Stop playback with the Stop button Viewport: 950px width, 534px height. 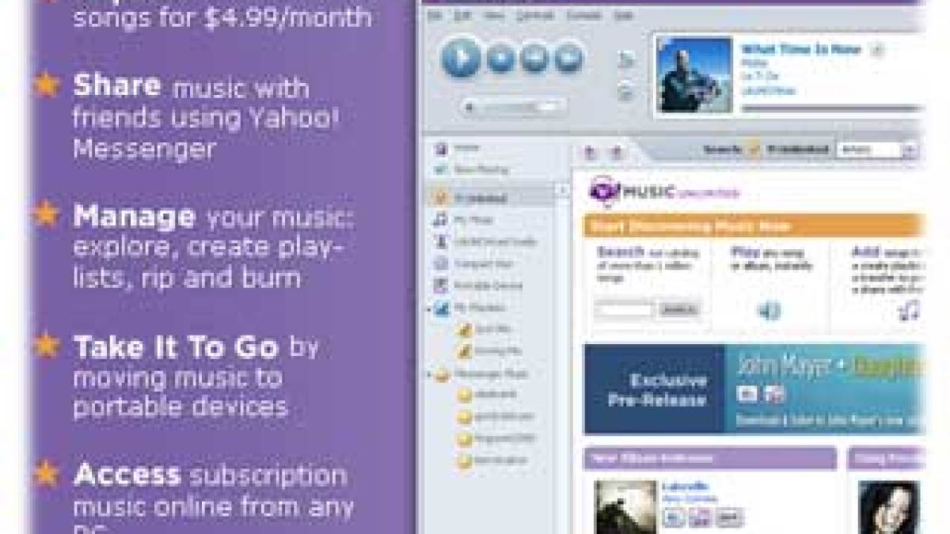(501, 58)
